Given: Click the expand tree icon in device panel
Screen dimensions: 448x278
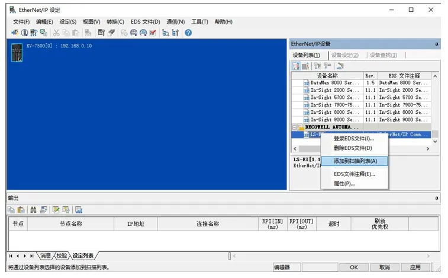Looking at the screenshot, I should tap(317, 66).
